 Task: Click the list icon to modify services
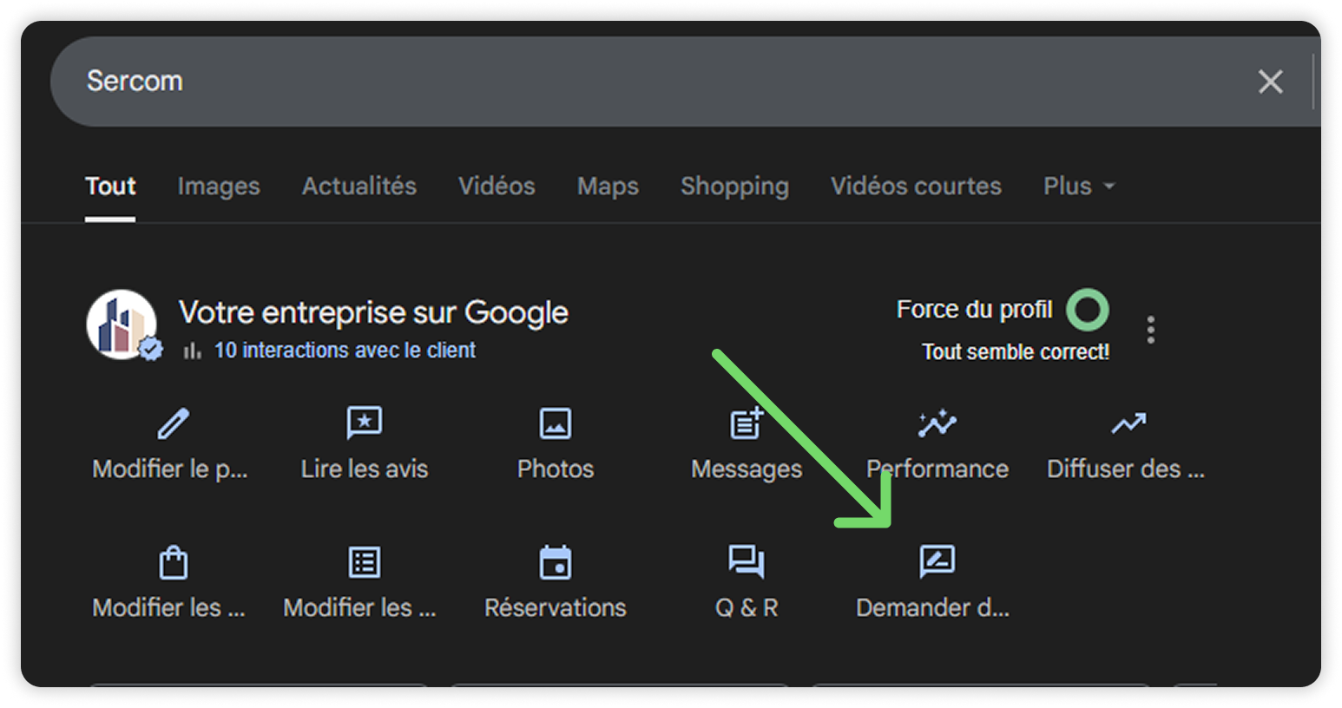[x=365, y=562]
